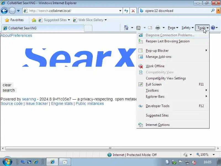This screenshot has width=221, height=166.
Task: Open Suggested Sites in Favorites bar
Action: [54, 20]
